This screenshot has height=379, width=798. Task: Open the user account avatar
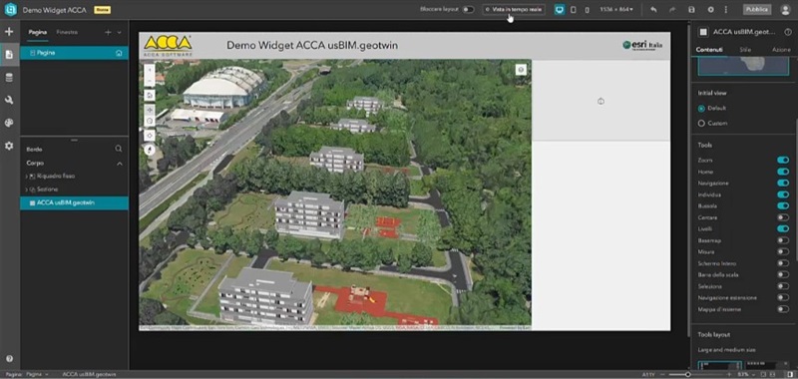(x=785, y=10)
